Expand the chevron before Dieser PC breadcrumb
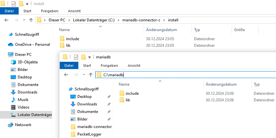This screenshot has height=138, width=276. tap(45, 20)
